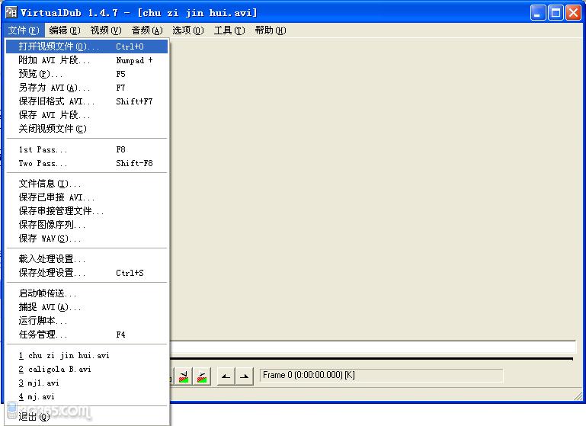586x426 pixels.
Task: Choose 启动帧传送 menu entry
Action: [87, 293]
